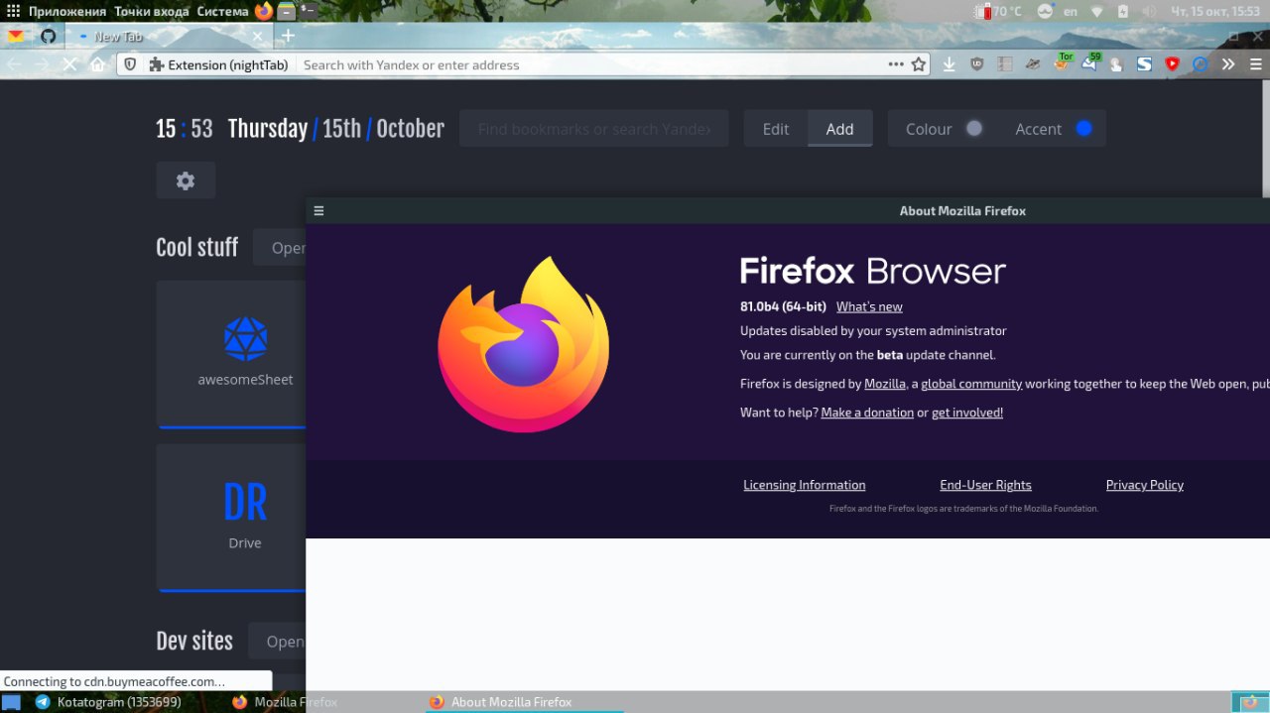Bookmark this page with star
The image size is (1270, 713).
(919, 64)
